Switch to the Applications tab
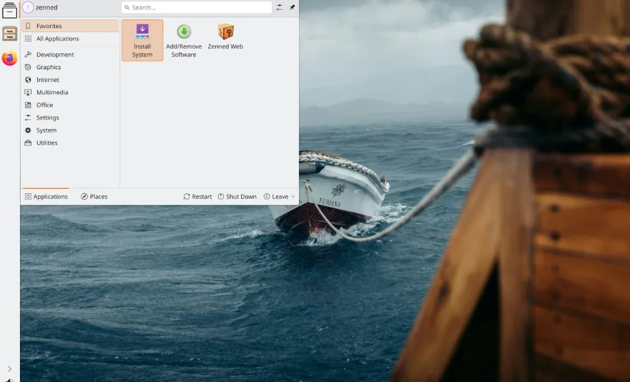 (x=46, y=196)
